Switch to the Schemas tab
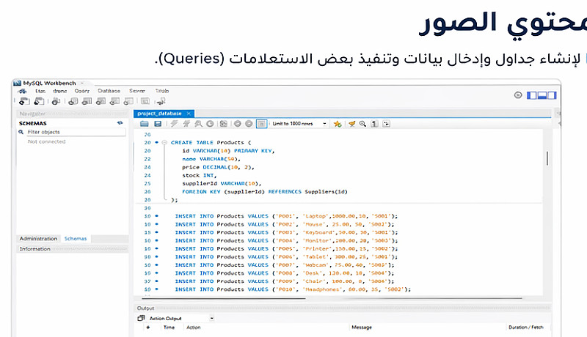The height and width of the screenshot is (337, 587). tap(76, 238)
